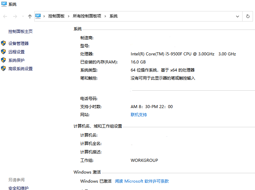The height and width of the screenshot is (190, 255).
Task: Open 控制面板主页 in the sidebar
Action: point(20,32)
